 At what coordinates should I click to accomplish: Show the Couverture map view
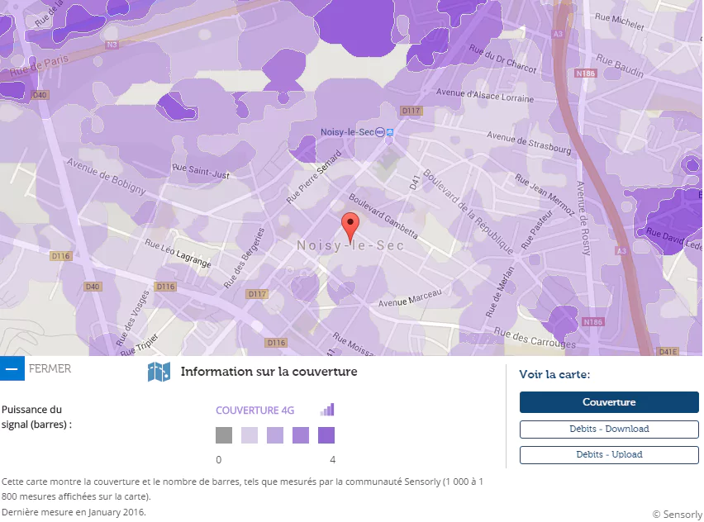[609, 402]
